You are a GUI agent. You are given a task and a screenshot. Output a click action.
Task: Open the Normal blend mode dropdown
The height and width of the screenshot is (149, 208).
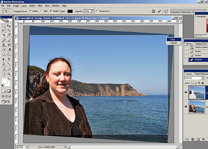[203, 78]
